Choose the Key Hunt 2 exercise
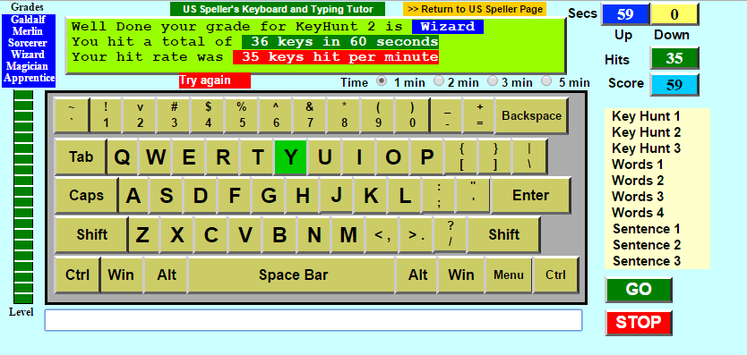 646,132
